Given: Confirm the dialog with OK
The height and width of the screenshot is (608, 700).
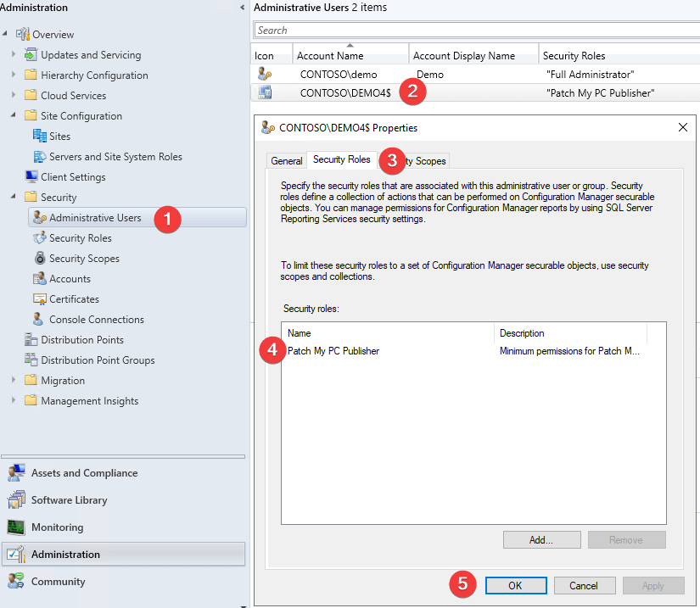Looking at the screenshot, I should click(x=516, y=585).
